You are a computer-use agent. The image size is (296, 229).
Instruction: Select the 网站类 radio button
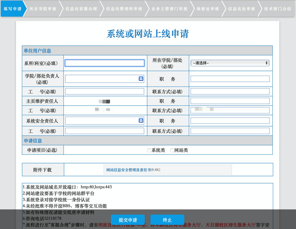(172, 150)
